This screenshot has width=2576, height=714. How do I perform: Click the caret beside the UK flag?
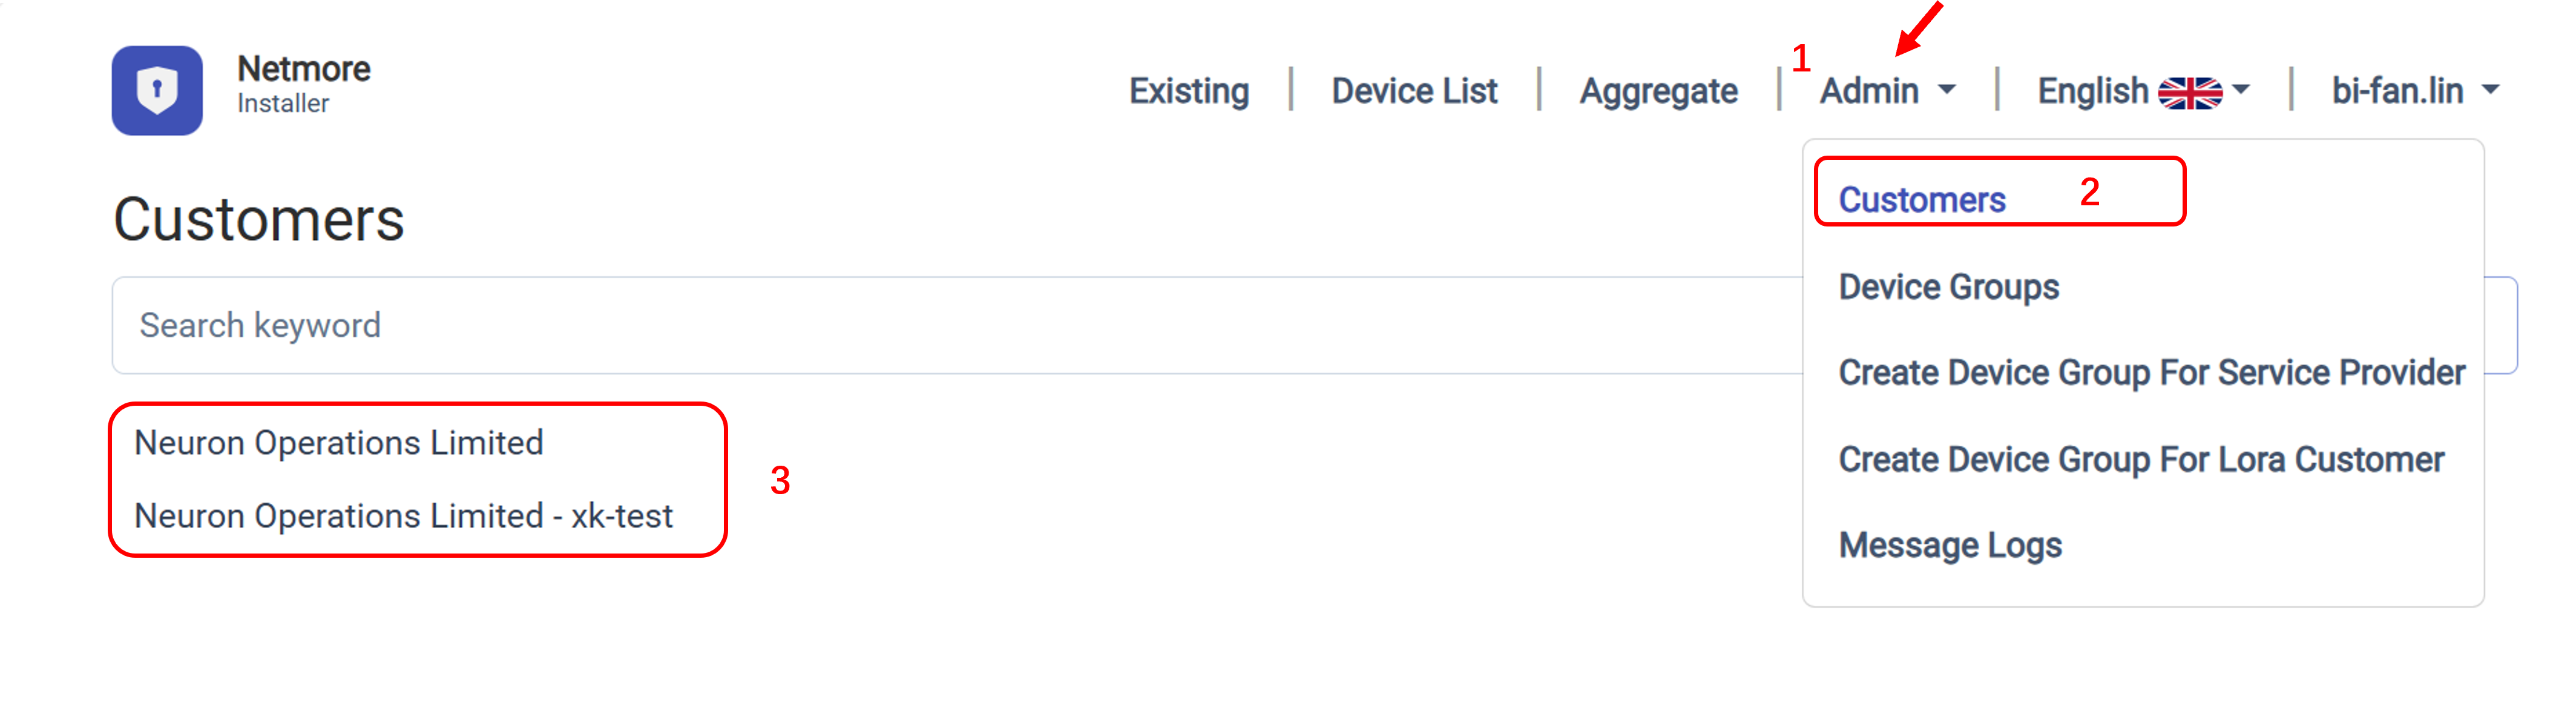(2240, 90)
